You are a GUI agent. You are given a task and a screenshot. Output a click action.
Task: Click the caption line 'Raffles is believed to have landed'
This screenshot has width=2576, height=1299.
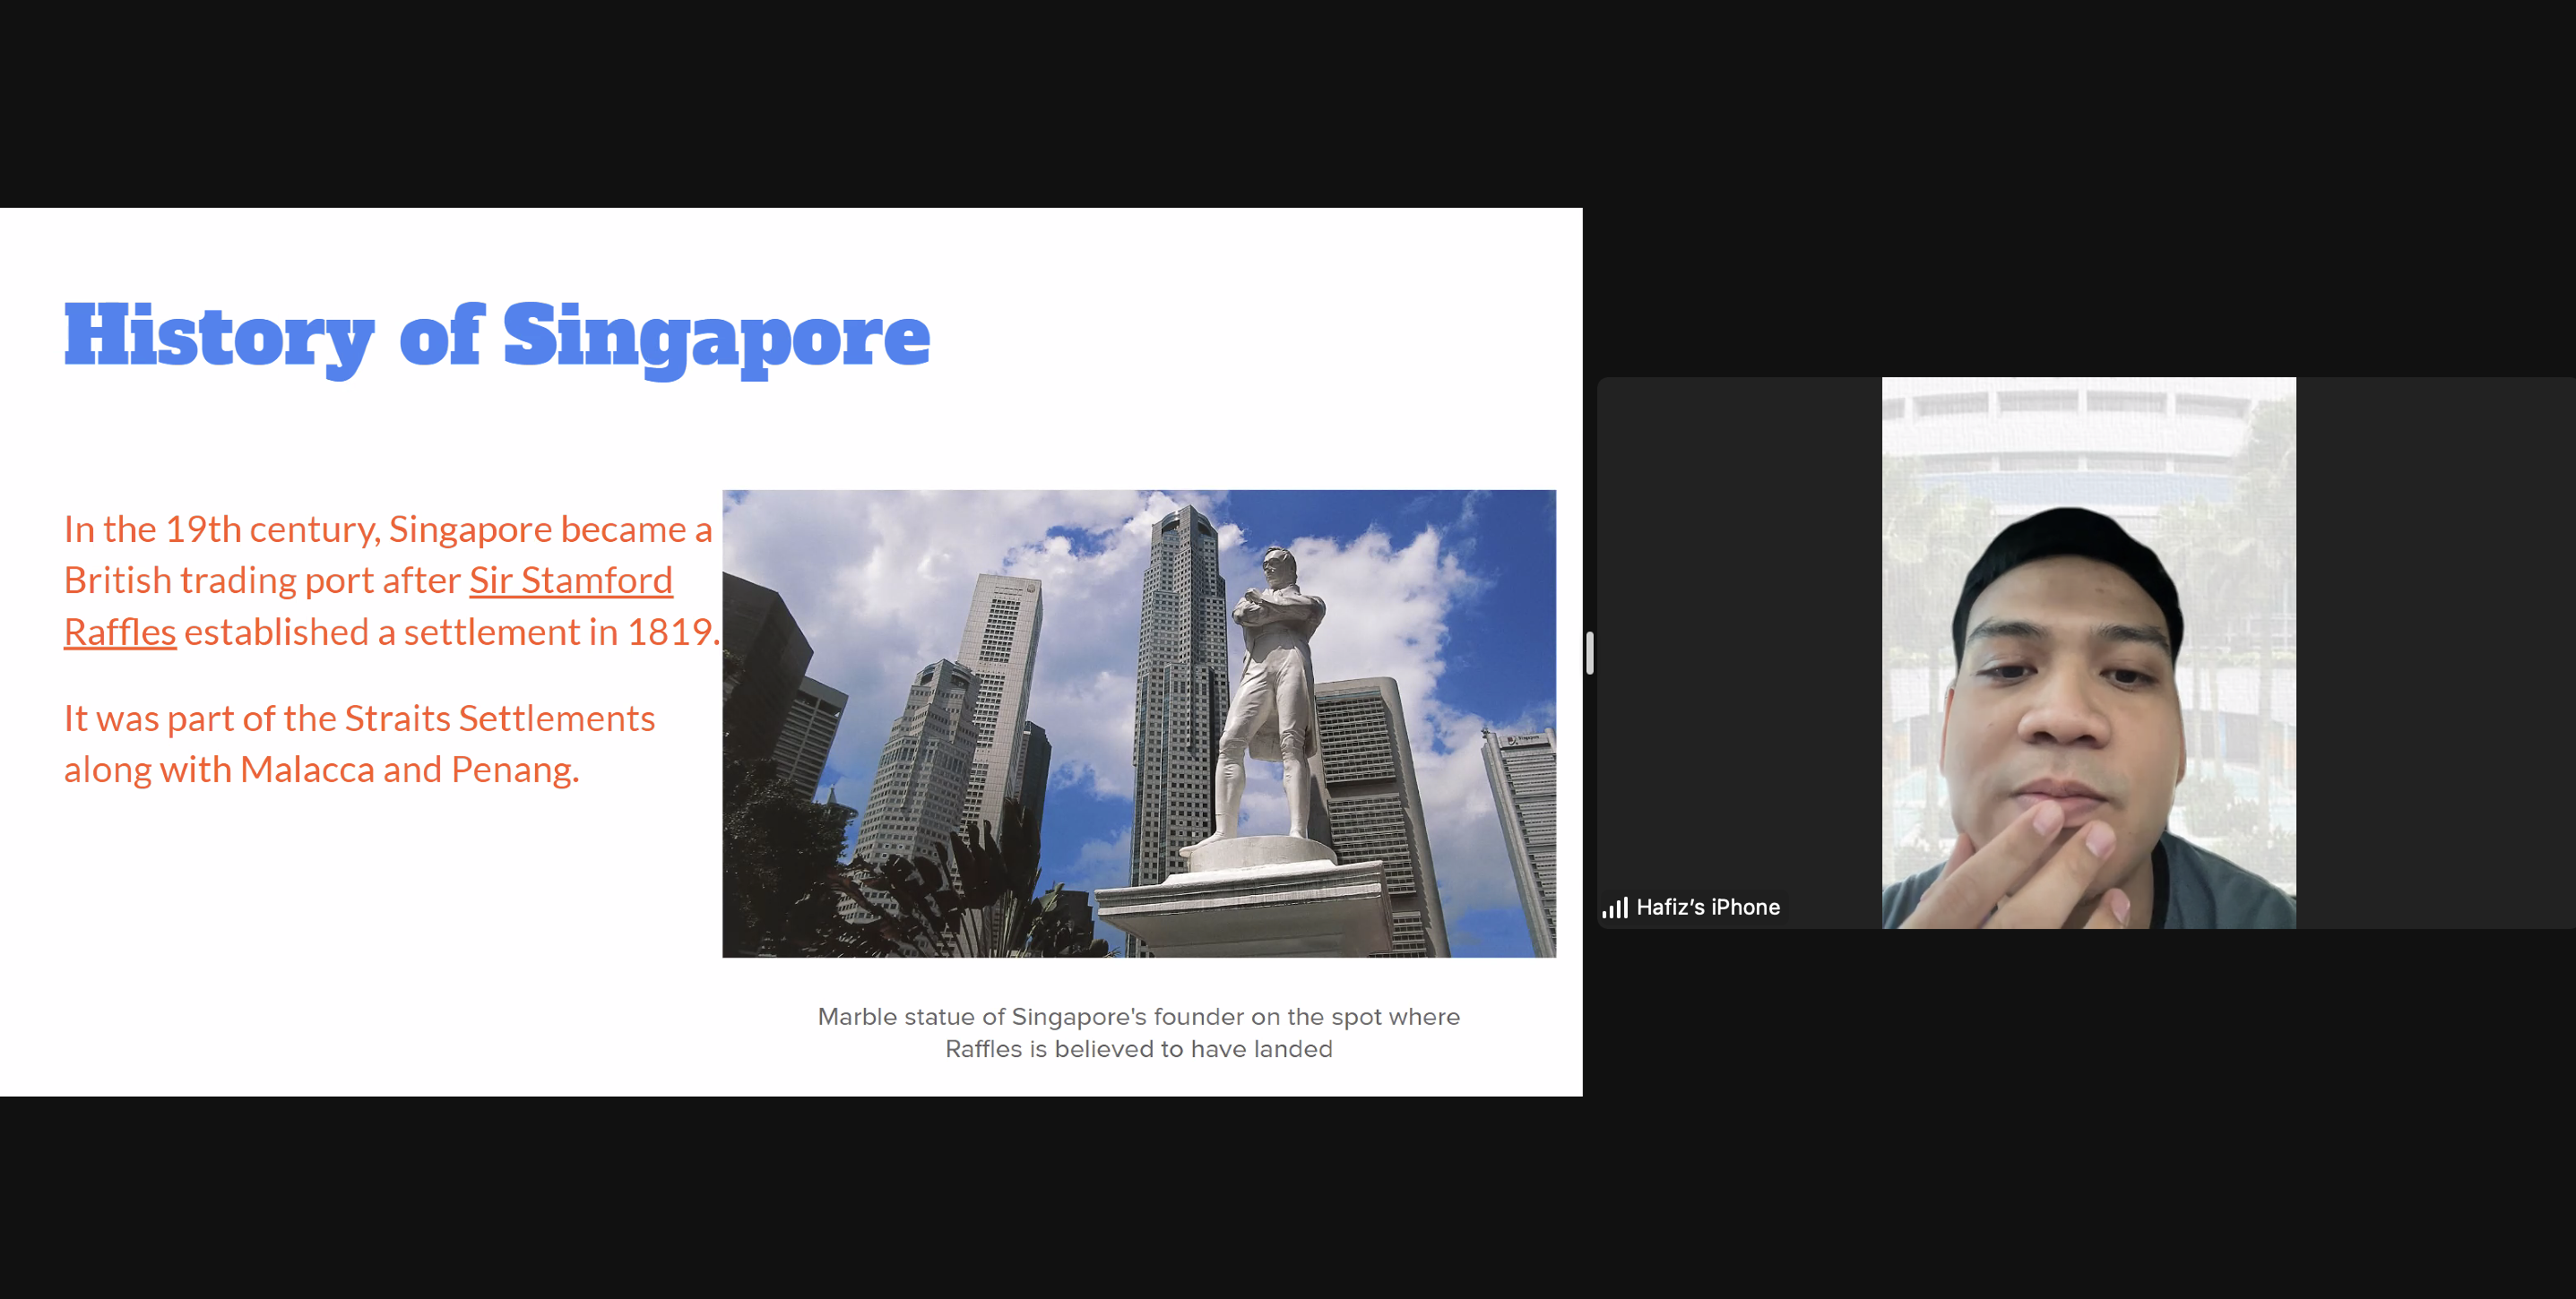coord(1139,1049)
